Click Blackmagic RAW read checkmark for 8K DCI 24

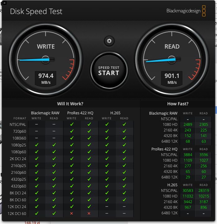pos(54,193)
